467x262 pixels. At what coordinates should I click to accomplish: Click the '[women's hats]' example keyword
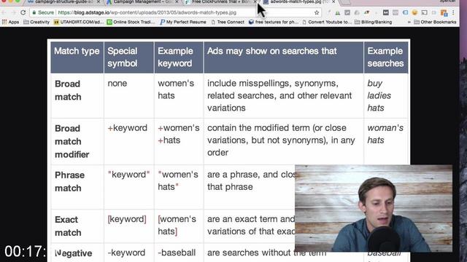click(177, 225)
